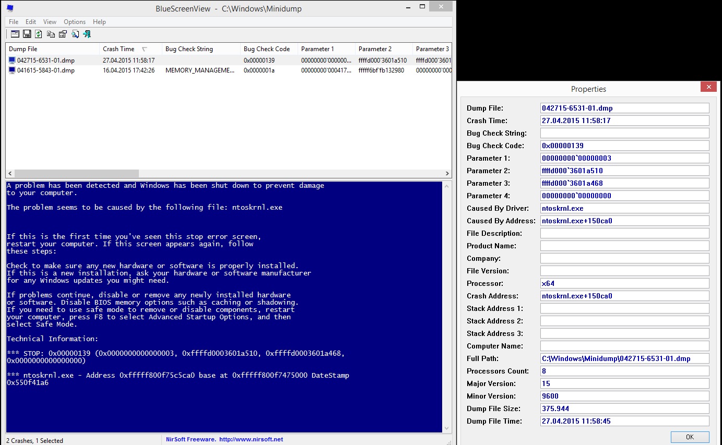
Task: Click the ffffff6bf`fb132980 parameter cell
Action: (x=381, y=70)
